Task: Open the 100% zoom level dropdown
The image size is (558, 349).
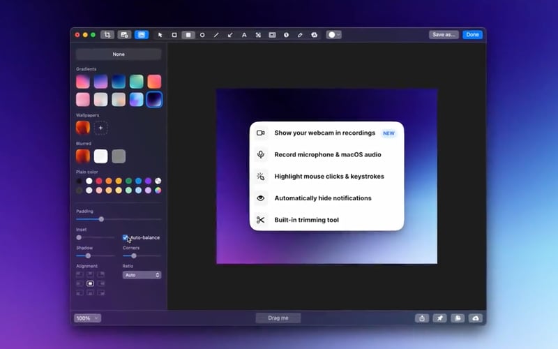Action: tap(88, 318)
